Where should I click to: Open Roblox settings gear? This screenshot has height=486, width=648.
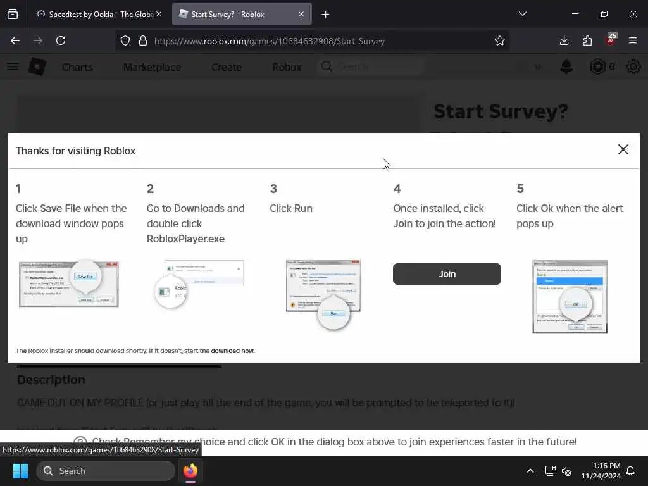pyautogui.click(x=633, y=66)
